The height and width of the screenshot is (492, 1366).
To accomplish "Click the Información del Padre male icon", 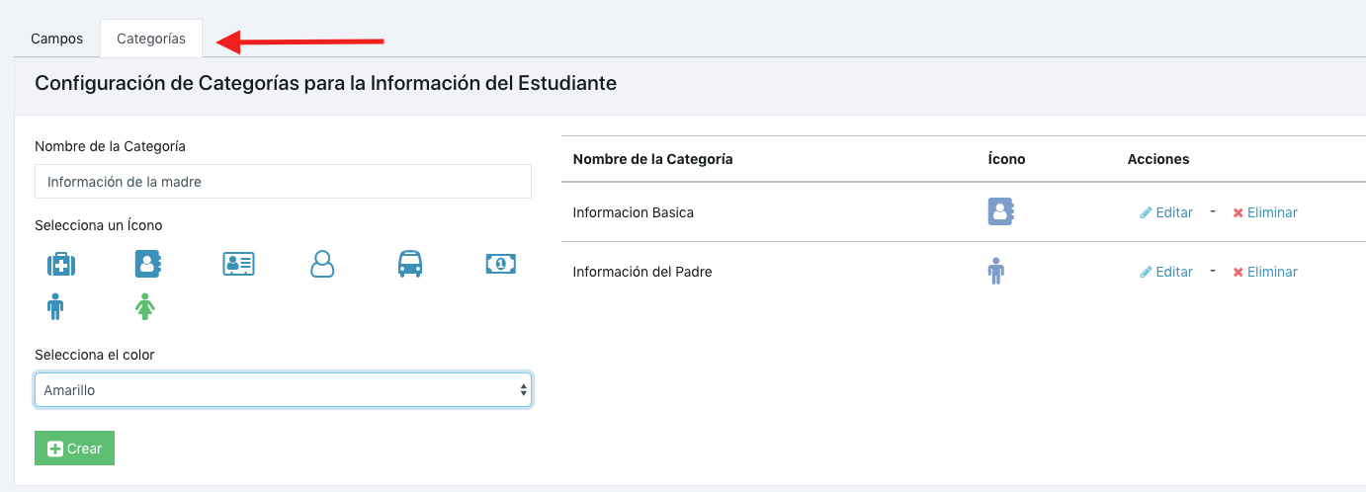I will (x=996, y=272).
